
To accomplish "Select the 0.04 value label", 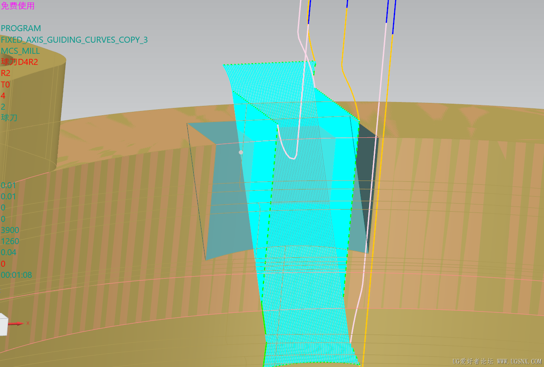I will [9, 252].
